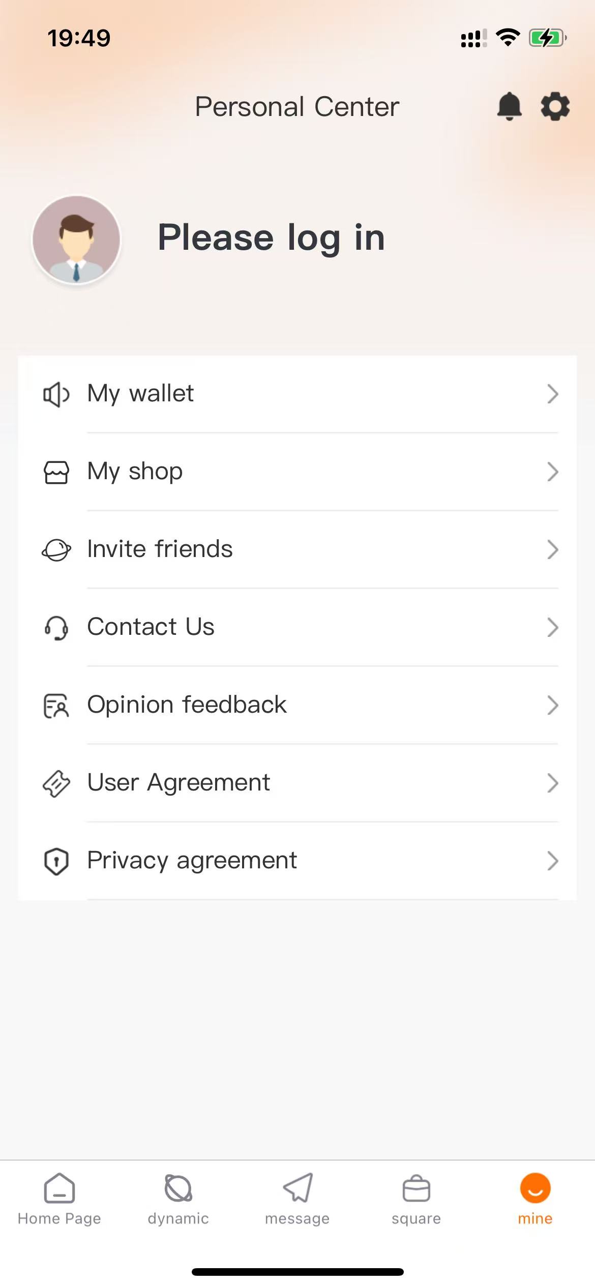Viewport: 595px width, 1288px height.
Task: Expand Invite friends using its chevron
Action: point(552,550)
